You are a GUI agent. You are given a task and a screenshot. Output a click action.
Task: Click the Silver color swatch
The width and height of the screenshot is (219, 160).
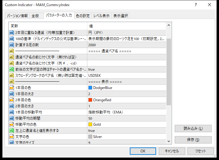point(90,137)
